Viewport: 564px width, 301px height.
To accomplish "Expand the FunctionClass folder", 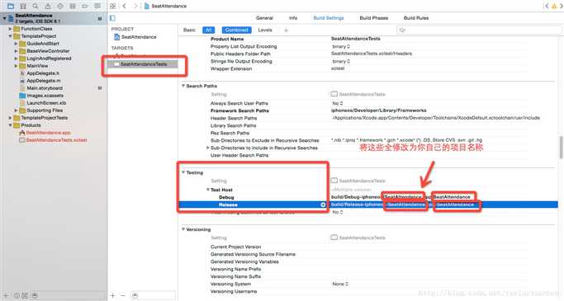I will pyautogui.click(x=10, y=29).
